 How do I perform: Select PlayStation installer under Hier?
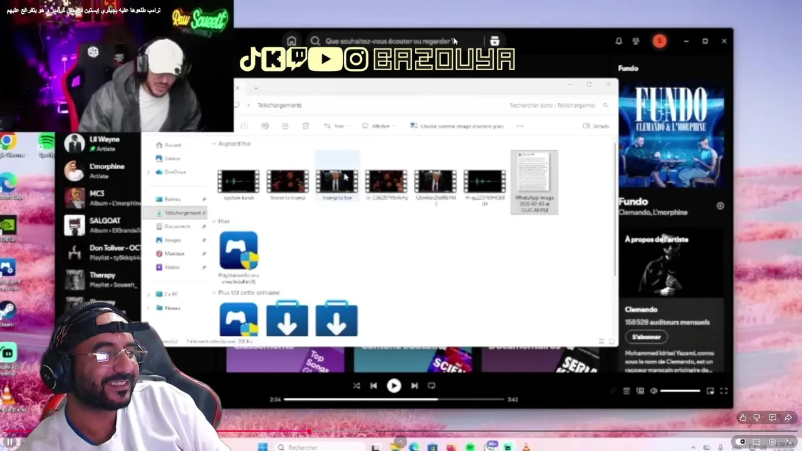tap(238, 257)
